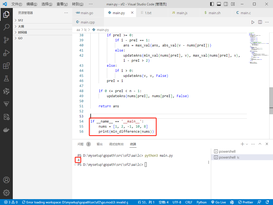This screenshot has height=205, width=273.
Task: Change CRLF end of line sequence
Action: [189, 202]
